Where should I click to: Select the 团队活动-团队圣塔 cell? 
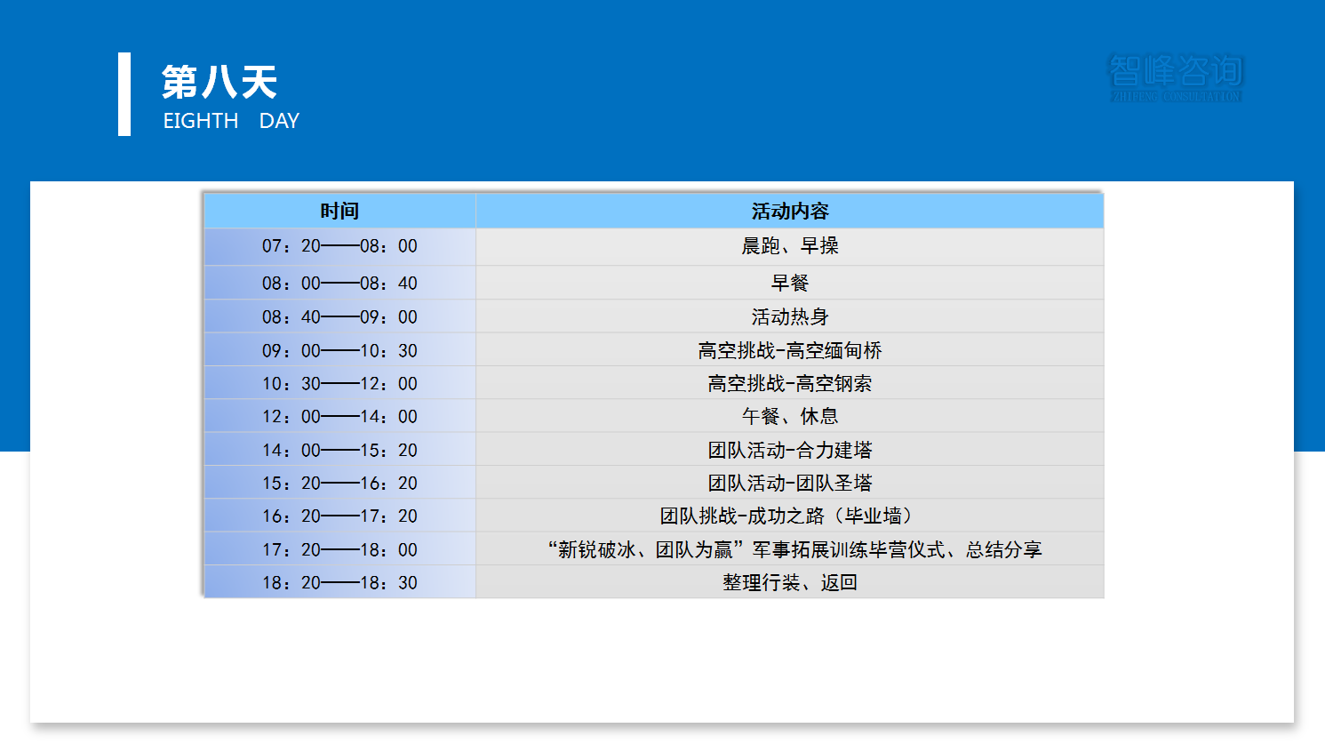(x=789, y=484)
